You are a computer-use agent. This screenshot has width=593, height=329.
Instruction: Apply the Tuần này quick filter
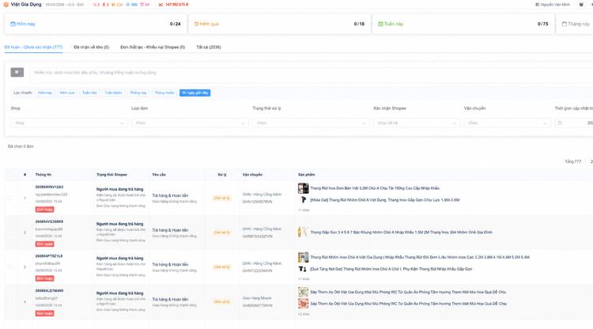pyautogui.click(x=89, y=93)
